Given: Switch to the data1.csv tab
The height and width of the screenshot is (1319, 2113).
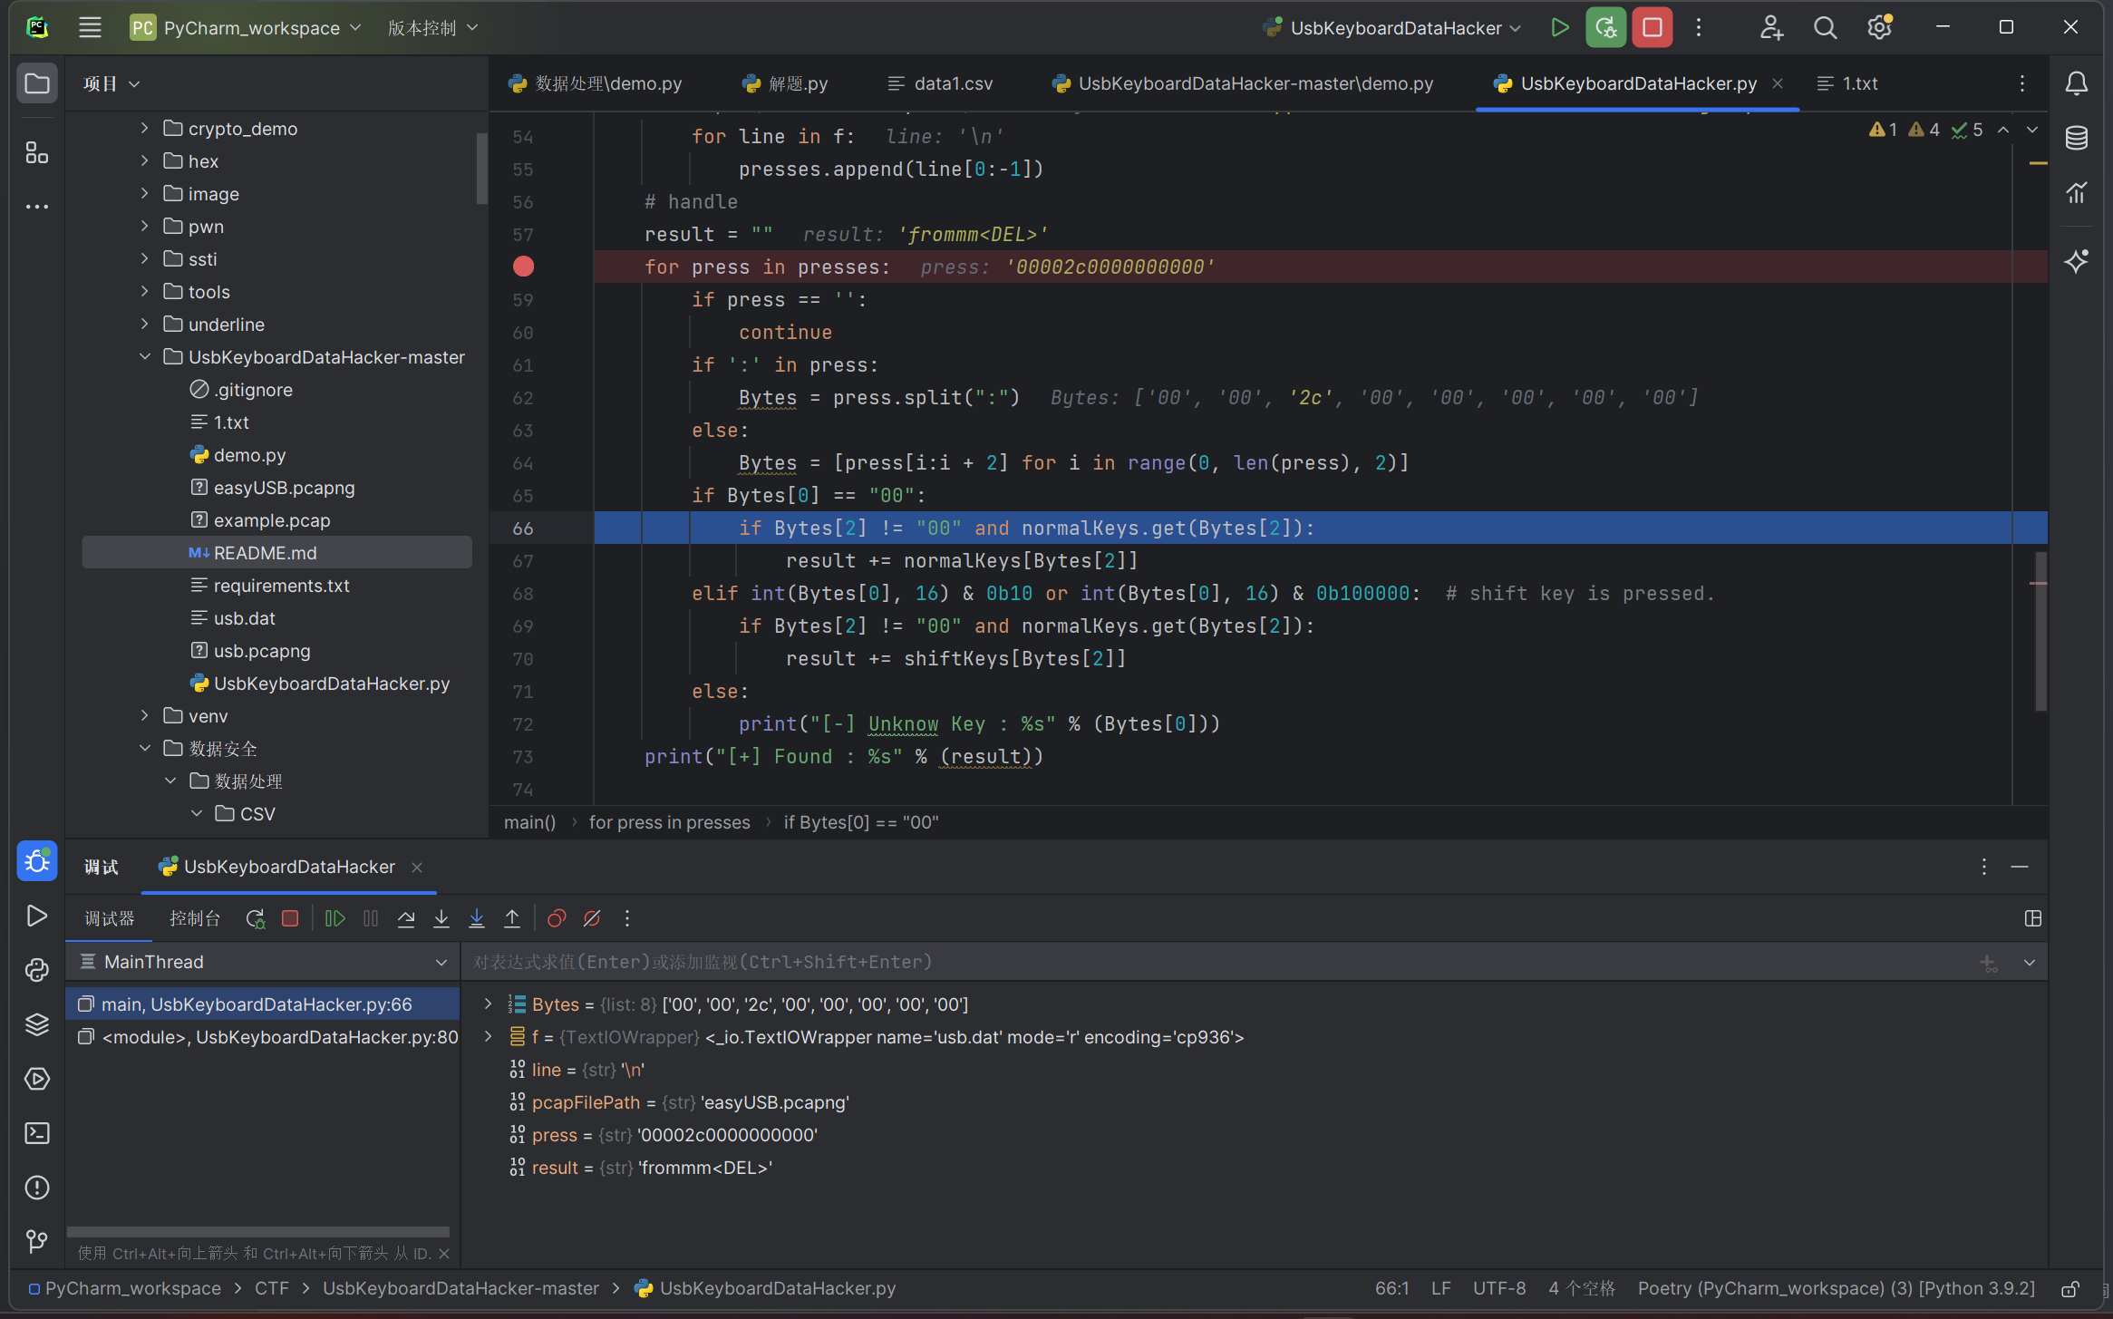Looking at the screenshot, I should (940, 83).
